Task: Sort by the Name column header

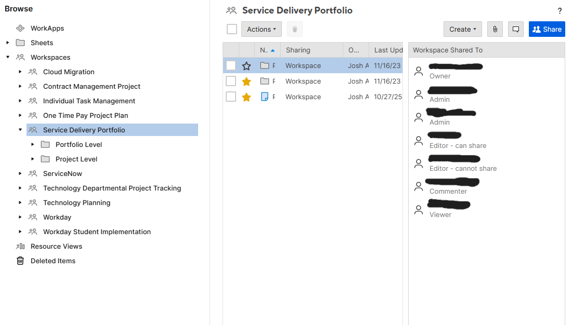Action: point(267,50)
